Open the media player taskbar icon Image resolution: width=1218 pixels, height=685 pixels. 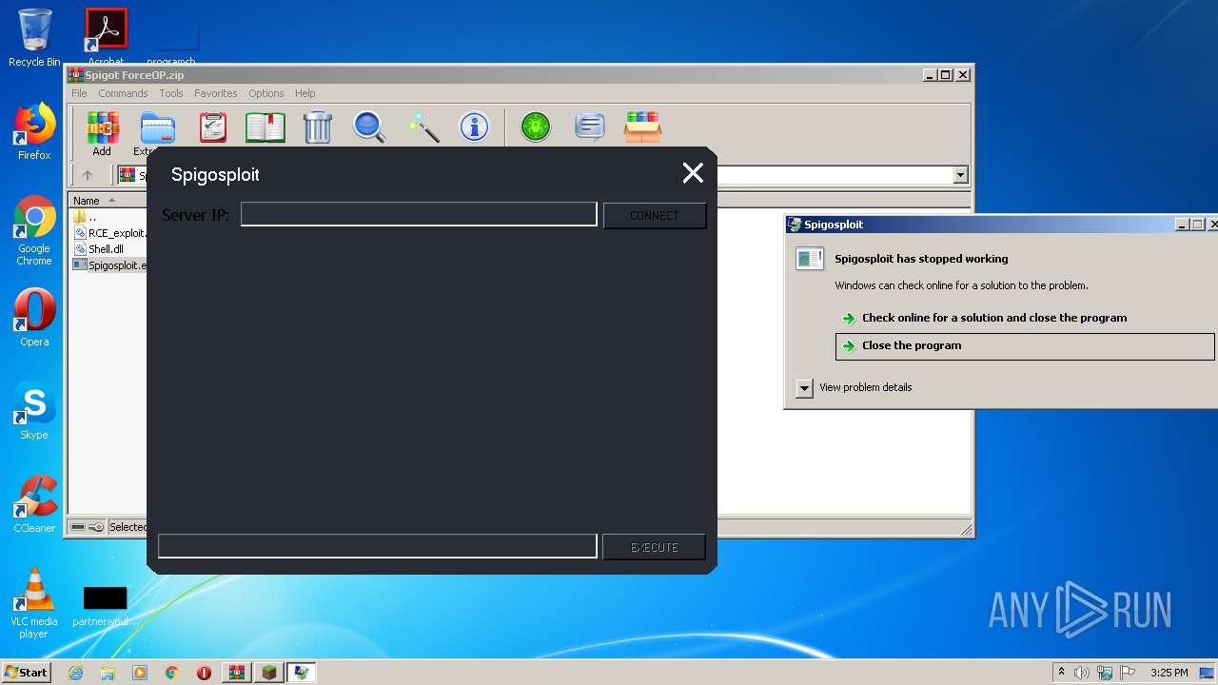pyautogui.click(x=140, y=673)
